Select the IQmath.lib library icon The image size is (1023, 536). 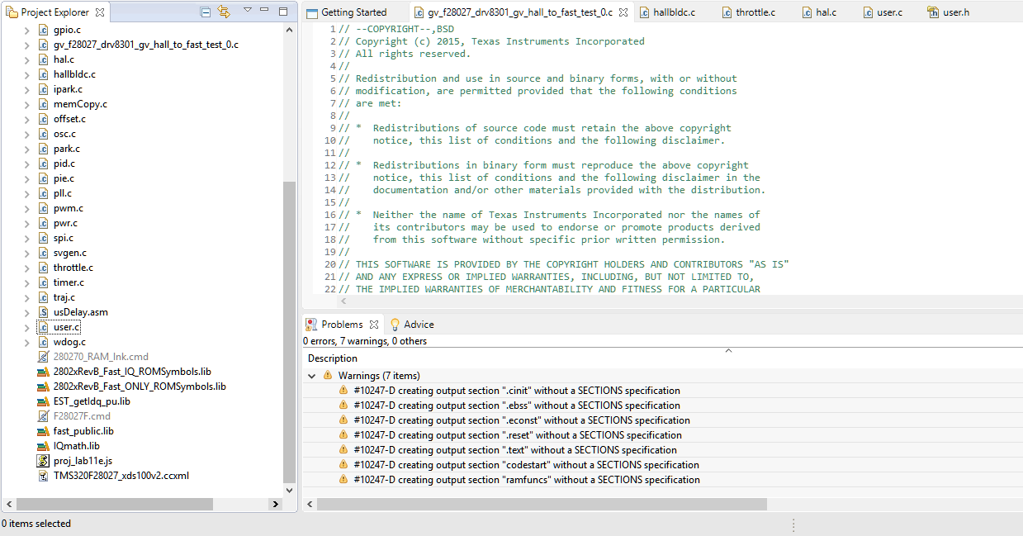coord(42,445)
